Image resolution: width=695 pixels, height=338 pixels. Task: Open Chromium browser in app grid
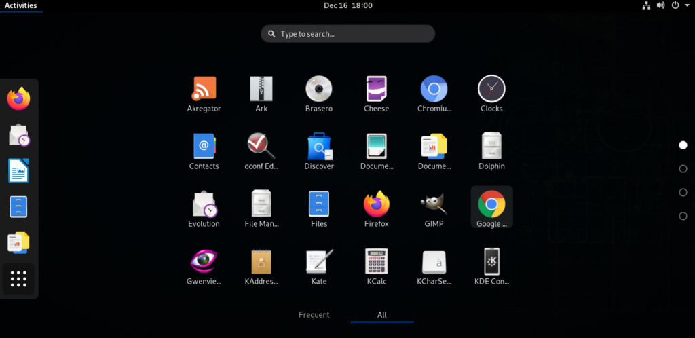(434, 94)
